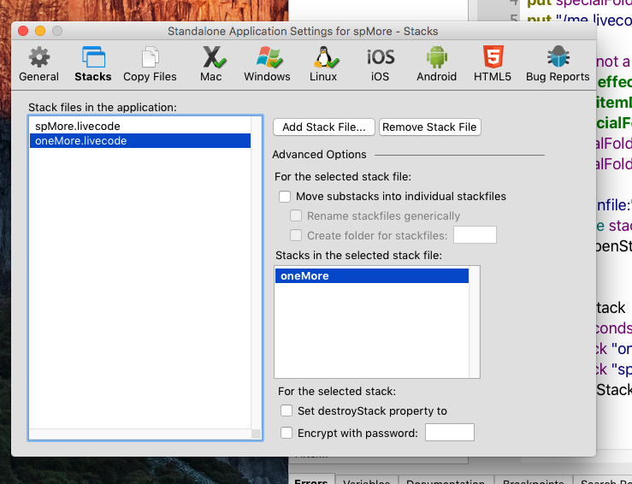Toggle Create folder for stackfiles checkbox
632x484 pixels.
point(296,235)
